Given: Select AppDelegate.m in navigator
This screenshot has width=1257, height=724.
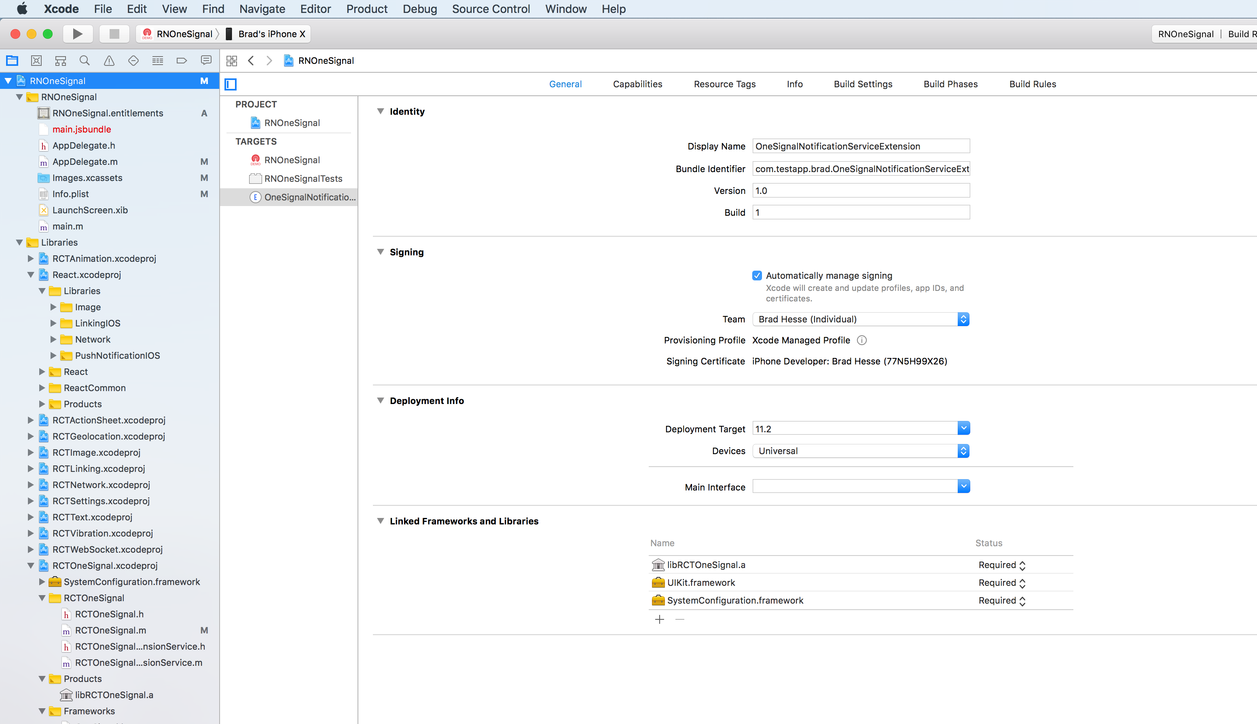Looking at the screenshot, I should [x=85, y=162].
